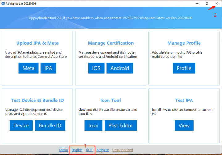Image resolution: width=222 pixels, height=155 pixels.
Task: Open Bundle ID management
Action: point(50,125)
